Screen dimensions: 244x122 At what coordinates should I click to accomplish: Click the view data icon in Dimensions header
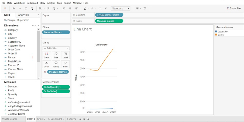[x=33, y=25]
